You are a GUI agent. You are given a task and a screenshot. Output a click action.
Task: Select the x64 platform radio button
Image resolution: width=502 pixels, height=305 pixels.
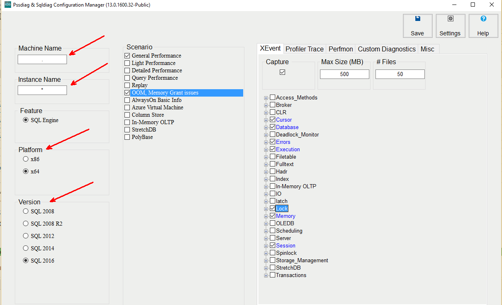pyautogui.click(x=26, y=171)
